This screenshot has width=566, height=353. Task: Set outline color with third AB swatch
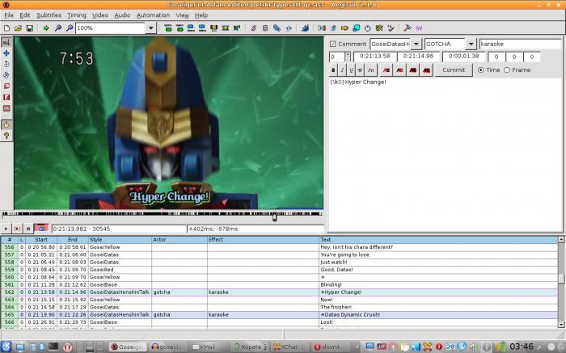click(413, 70)
